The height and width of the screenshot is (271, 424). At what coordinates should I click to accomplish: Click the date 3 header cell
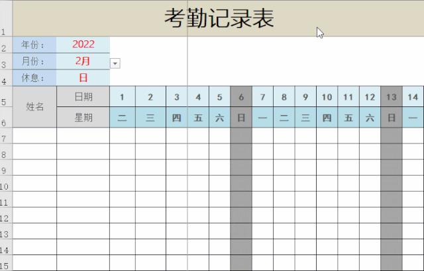click(x=177, y=97)
